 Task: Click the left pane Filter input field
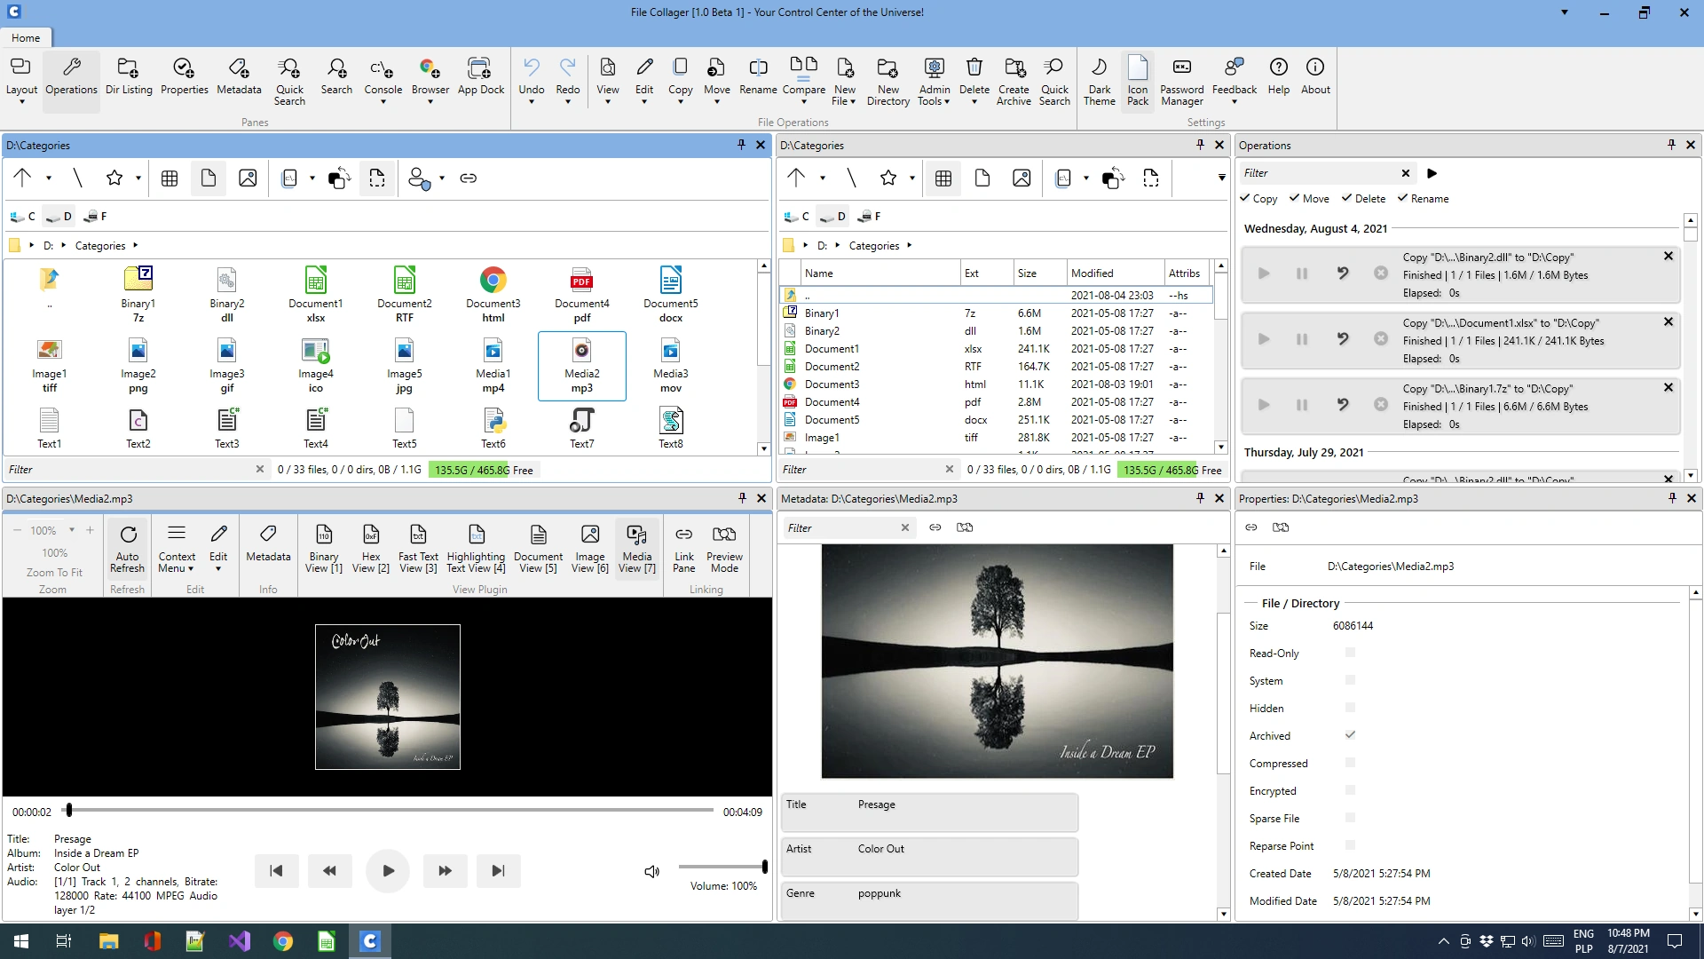[130, 470]
